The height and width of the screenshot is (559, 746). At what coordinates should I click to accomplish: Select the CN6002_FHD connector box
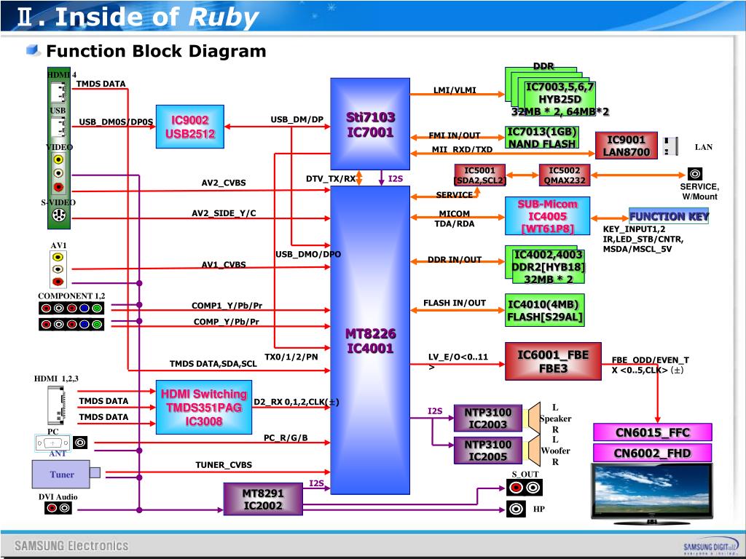coord(652,453)
